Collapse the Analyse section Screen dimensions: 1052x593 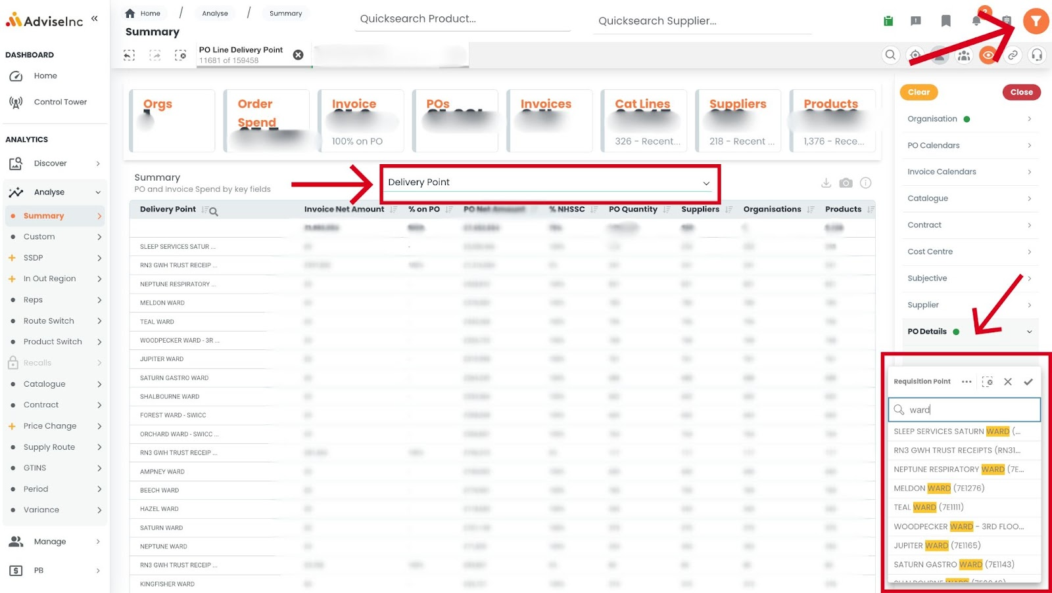point(55,192)
